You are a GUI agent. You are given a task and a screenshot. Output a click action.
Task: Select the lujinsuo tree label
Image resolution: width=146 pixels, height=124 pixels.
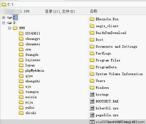click(x=33, y=60)
